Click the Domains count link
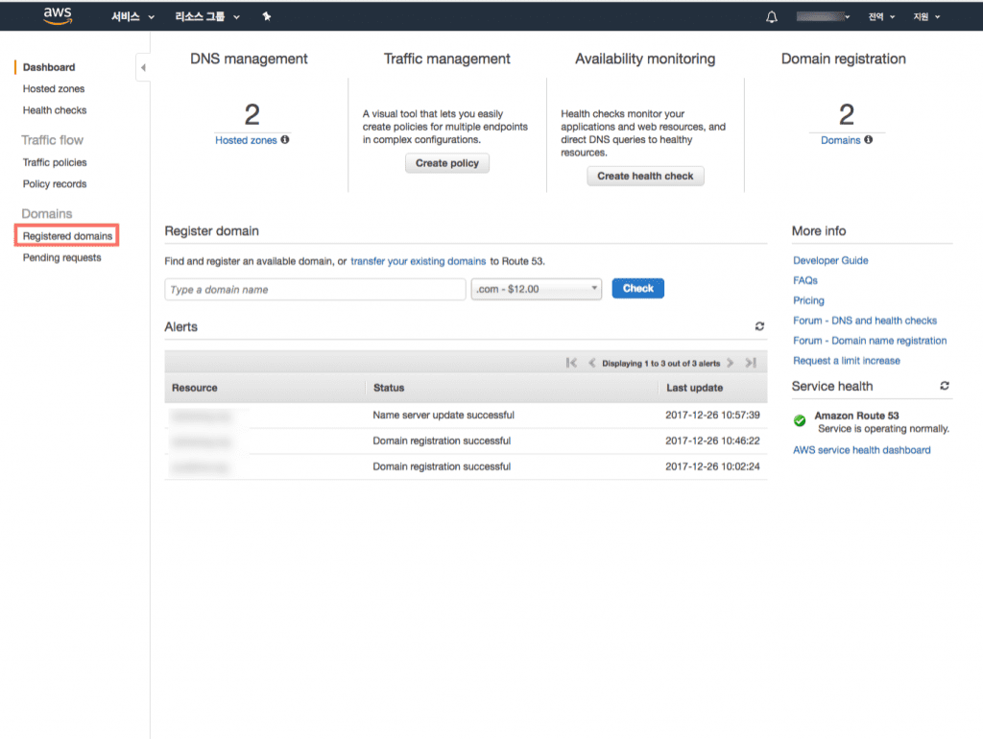This screenshot has height=739, width=983. [841, 140]
